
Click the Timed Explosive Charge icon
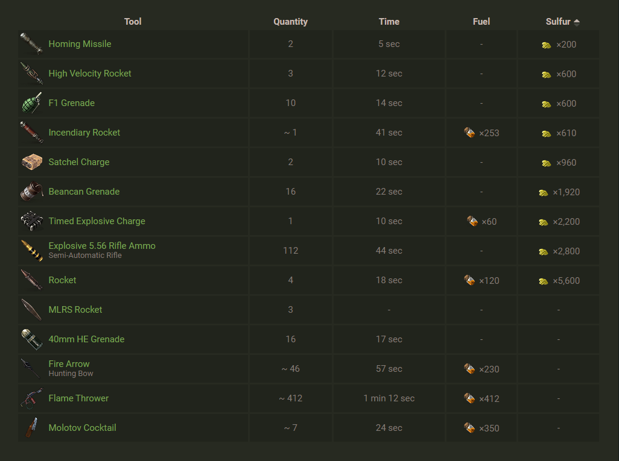click(x=31, y=221)
